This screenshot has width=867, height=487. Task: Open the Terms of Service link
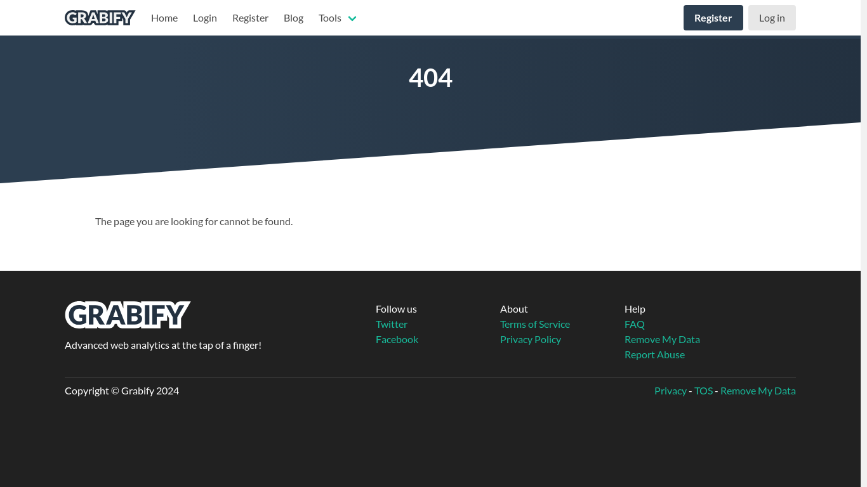click(x=535, y=324)
